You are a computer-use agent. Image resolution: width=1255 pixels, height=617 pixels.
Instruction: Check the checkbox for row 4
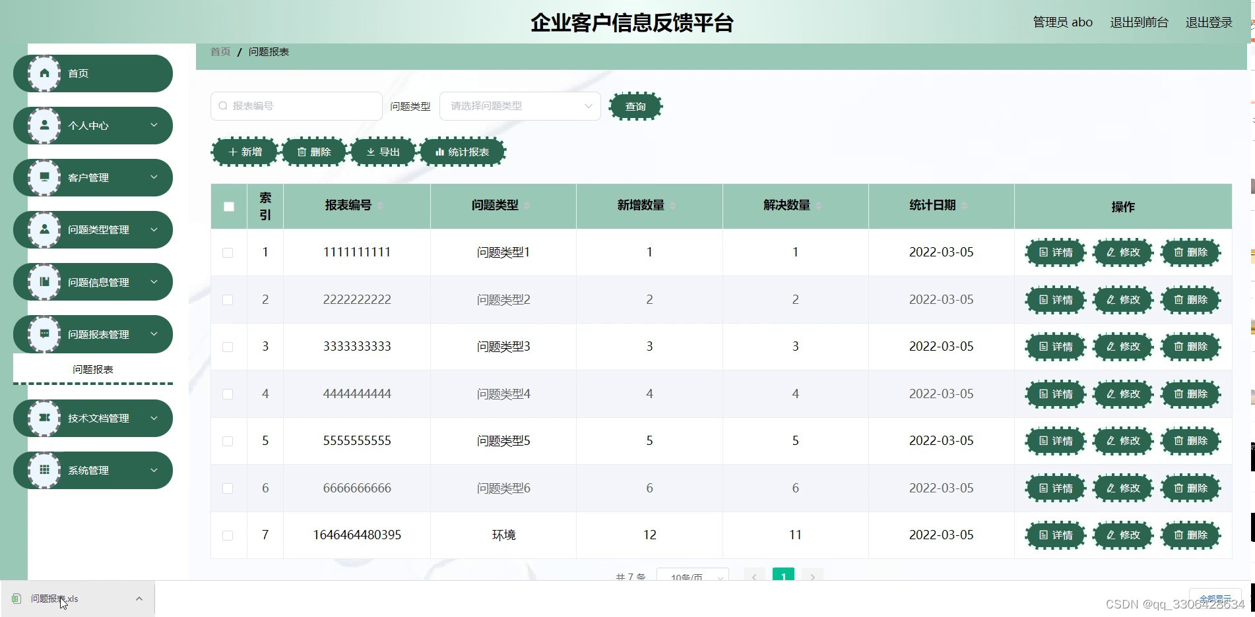[x=228, y=394]
